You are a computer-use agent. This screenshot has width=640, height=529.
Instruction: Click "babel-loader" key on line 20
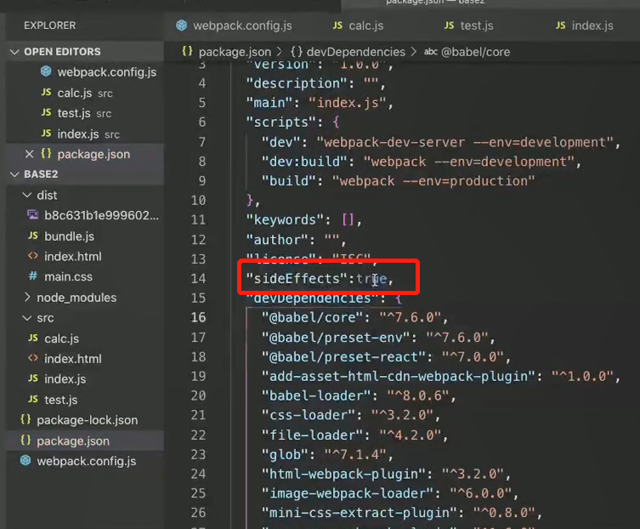[316, 395]
